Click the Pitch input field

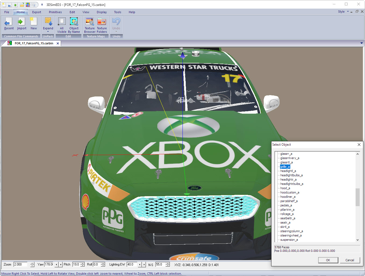tap(76, 264)
